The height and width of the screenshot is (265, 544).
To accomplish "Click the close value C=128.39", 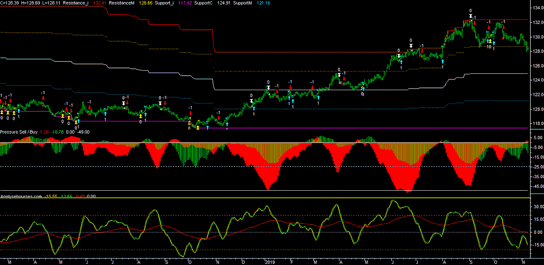I will pyautogui.click(x=10, y=3).
